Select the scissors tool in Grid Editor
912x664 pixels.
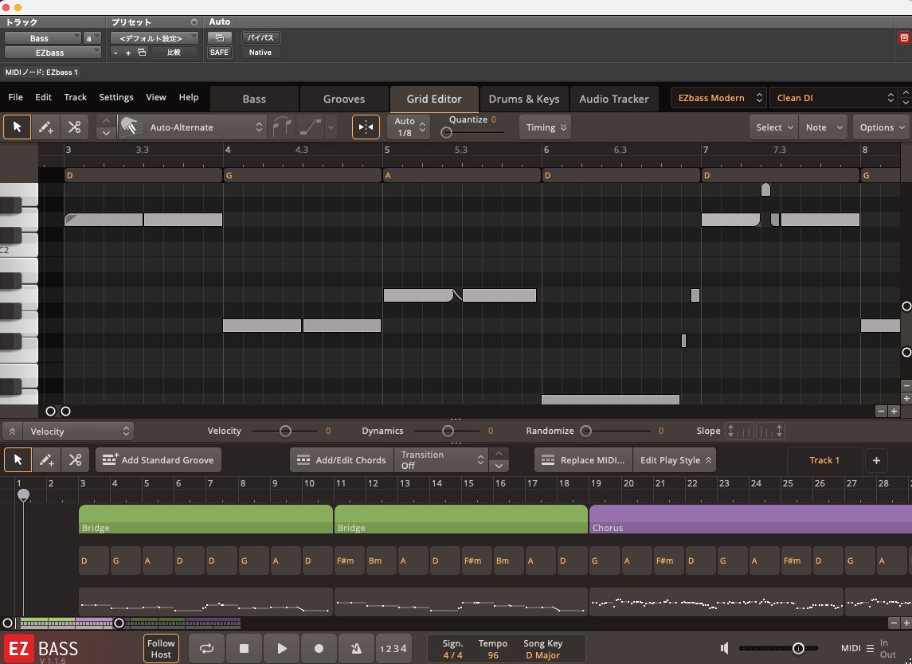point(74,127)
